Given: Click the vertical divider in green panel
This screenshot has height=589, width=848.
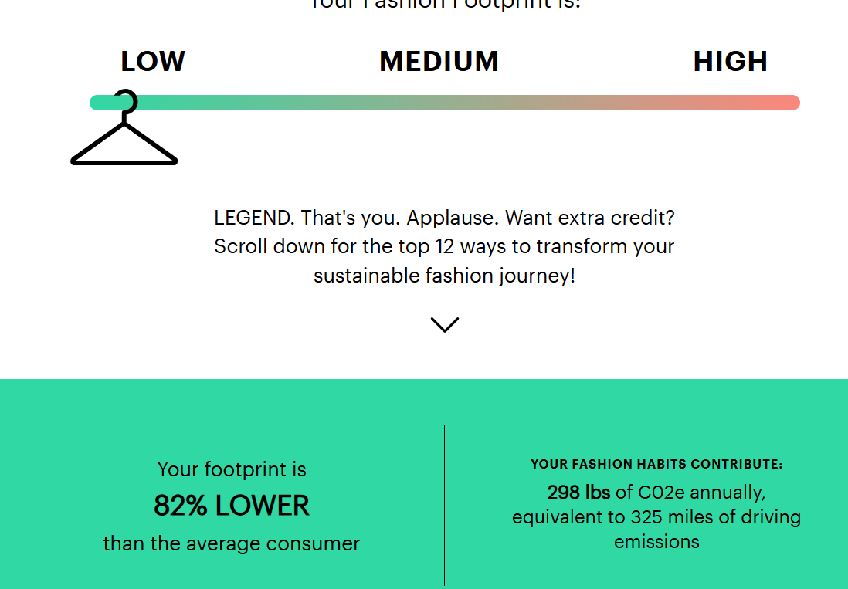Looking at the screenshot, I should (445, 505).
